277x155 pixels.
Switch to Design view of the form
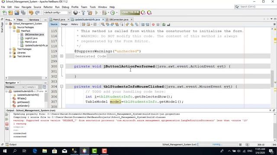click(64, 25)
